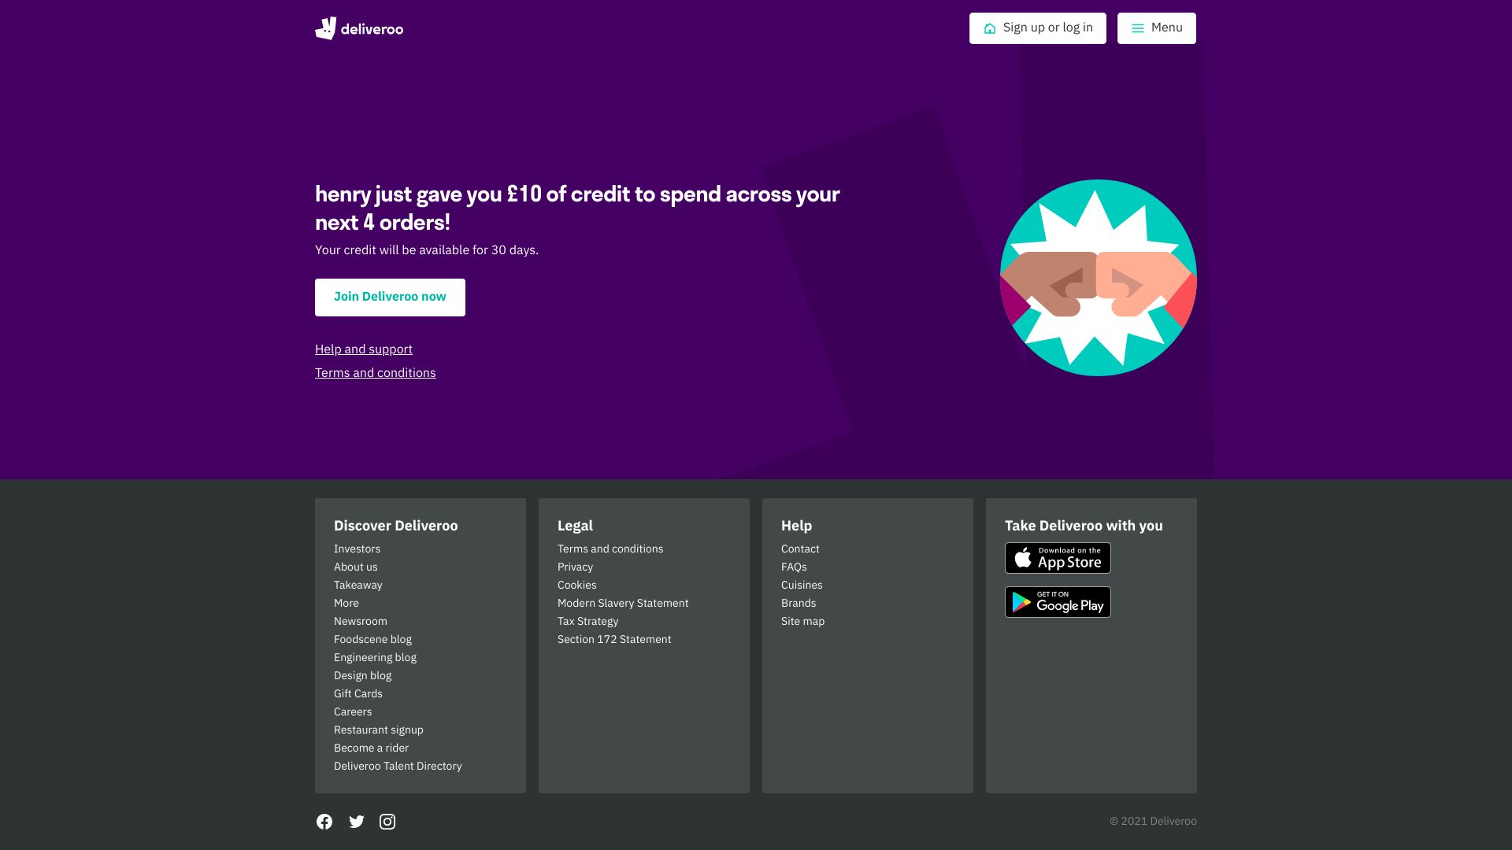
Task: Open the Help and support link
Action: click(364, 349)
